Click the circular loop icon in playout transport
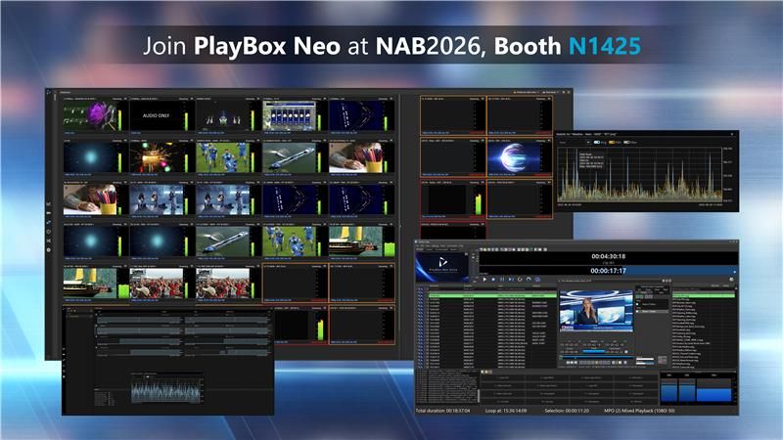This screenshot has height=440, width=783. pyautogui.click(x=520, y=280)
